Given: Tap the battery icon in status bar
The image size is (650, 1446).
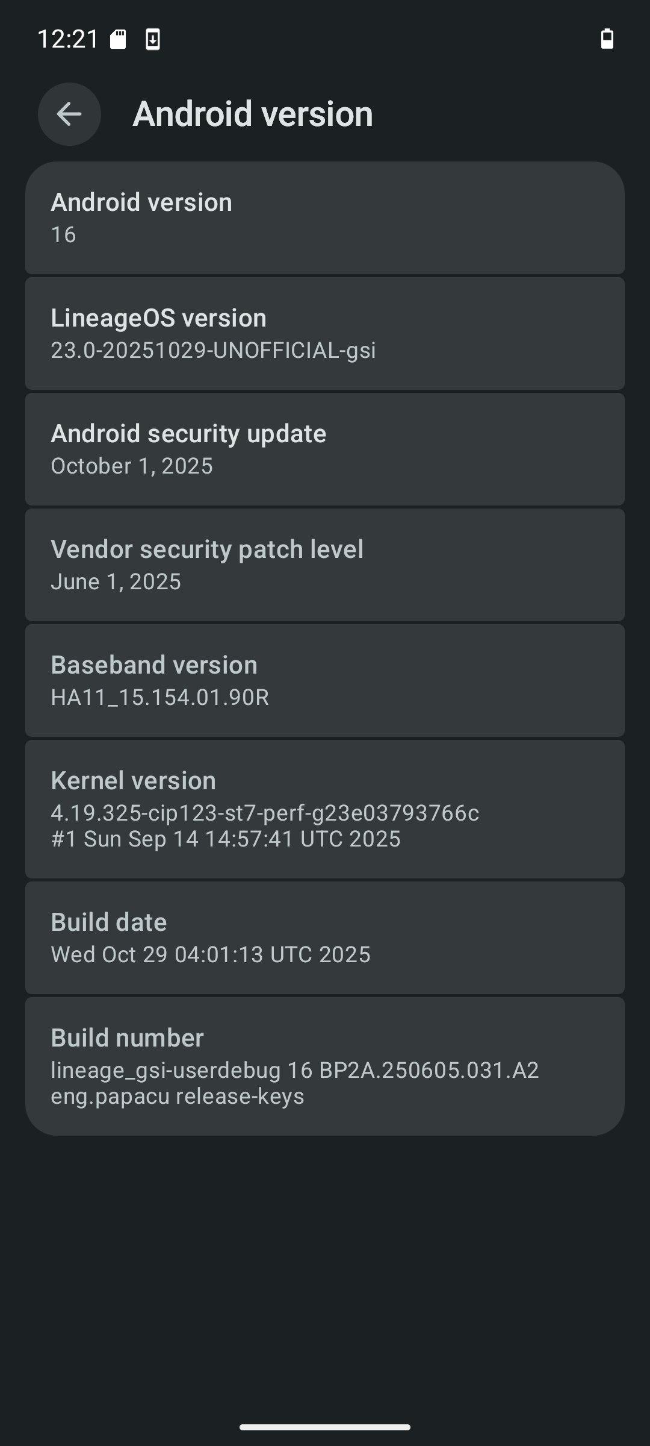Looking at the screenshot, I should click(x=607, y=39).
